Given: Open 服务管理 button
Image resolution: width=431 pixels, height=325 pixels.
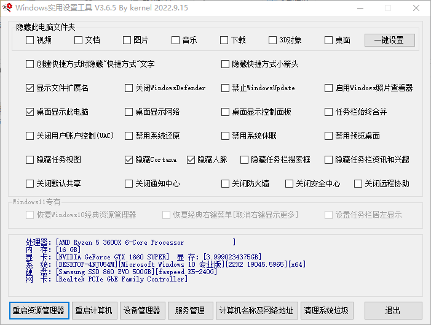Looking at the screenshot, I should 190,310.
